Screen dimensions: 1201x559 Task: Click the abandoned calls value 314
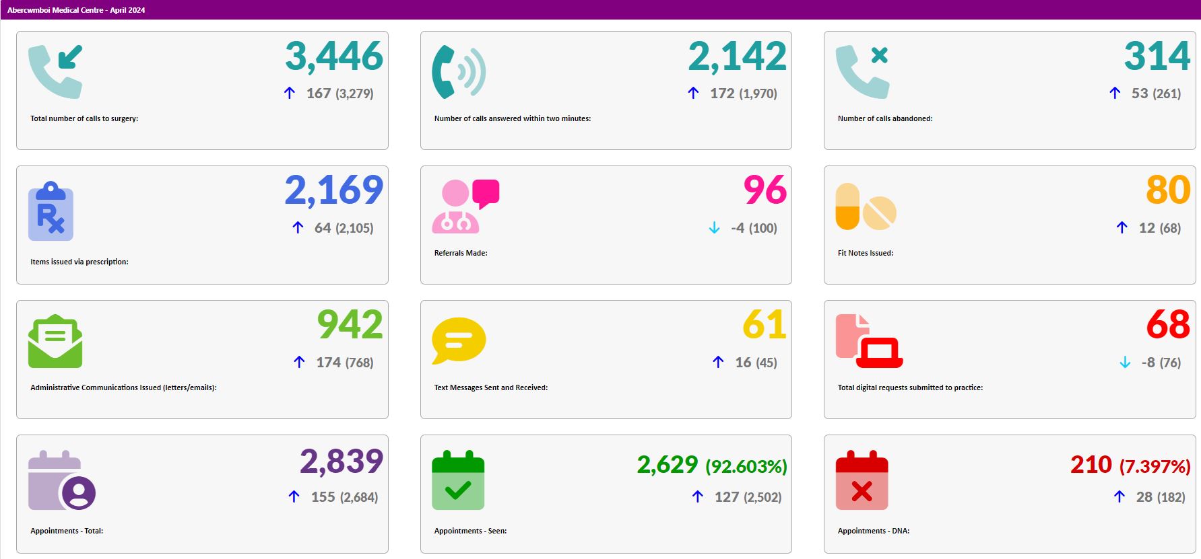pyautogui.click(x=1157, y=56)
